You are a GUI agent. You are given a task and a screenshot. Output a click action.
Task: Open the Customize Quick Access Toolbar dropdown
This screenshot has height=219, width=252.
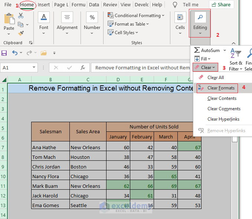point(54,53)
